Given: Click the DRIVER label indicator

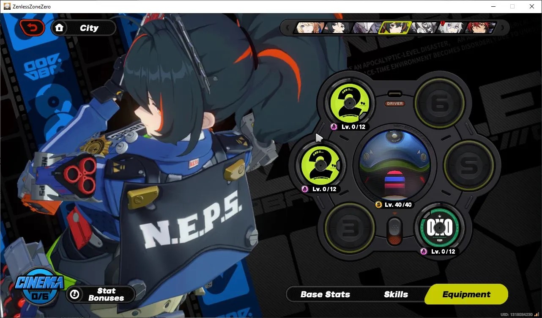Looking at the screenshot, I should (x=394, y=104).
